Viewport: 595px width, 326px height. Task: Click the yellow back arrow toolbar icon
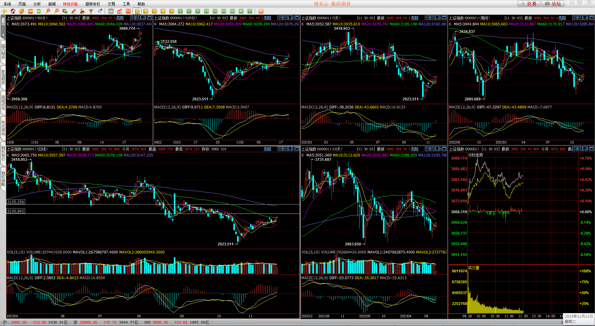coord(4,11)
